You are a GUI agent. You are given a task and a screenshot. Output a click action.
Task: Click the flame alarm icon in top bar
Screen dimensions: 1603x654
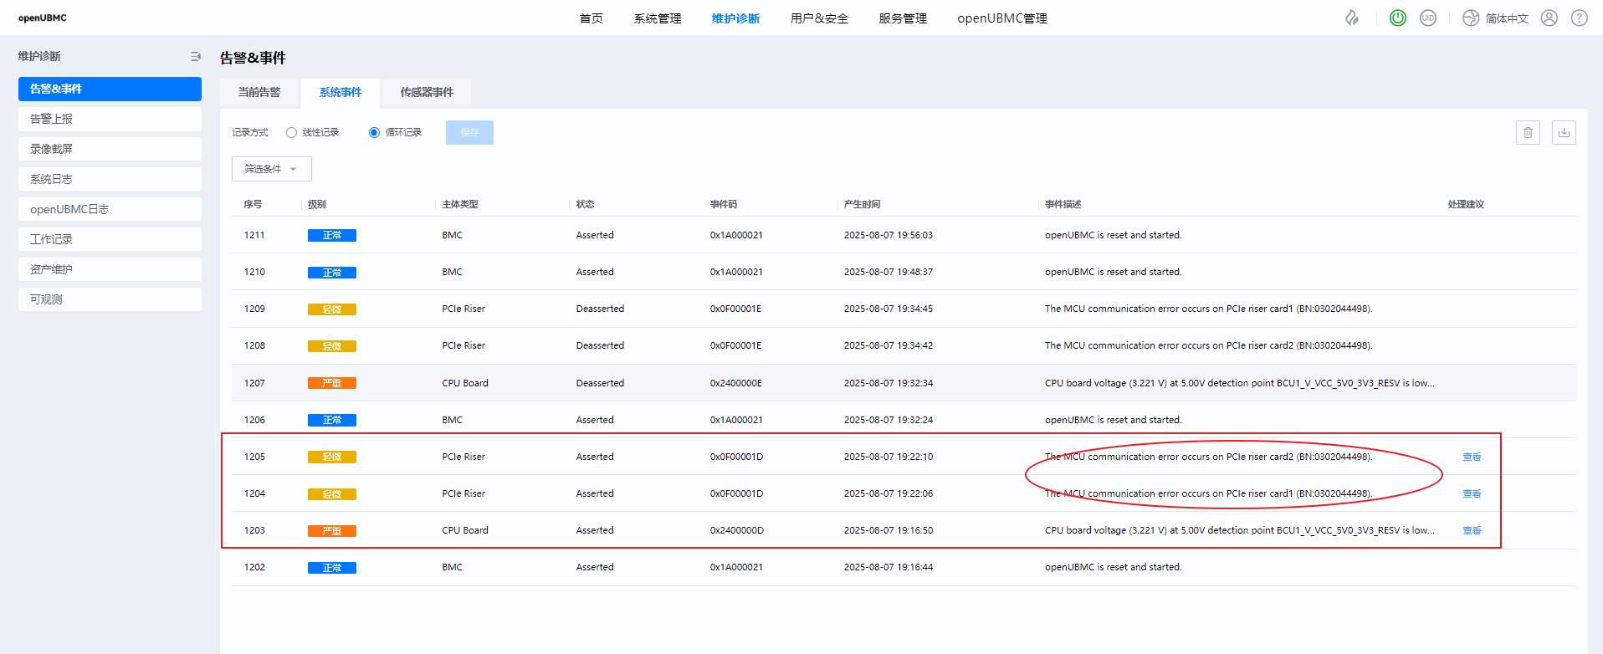tap(1352, 18)
